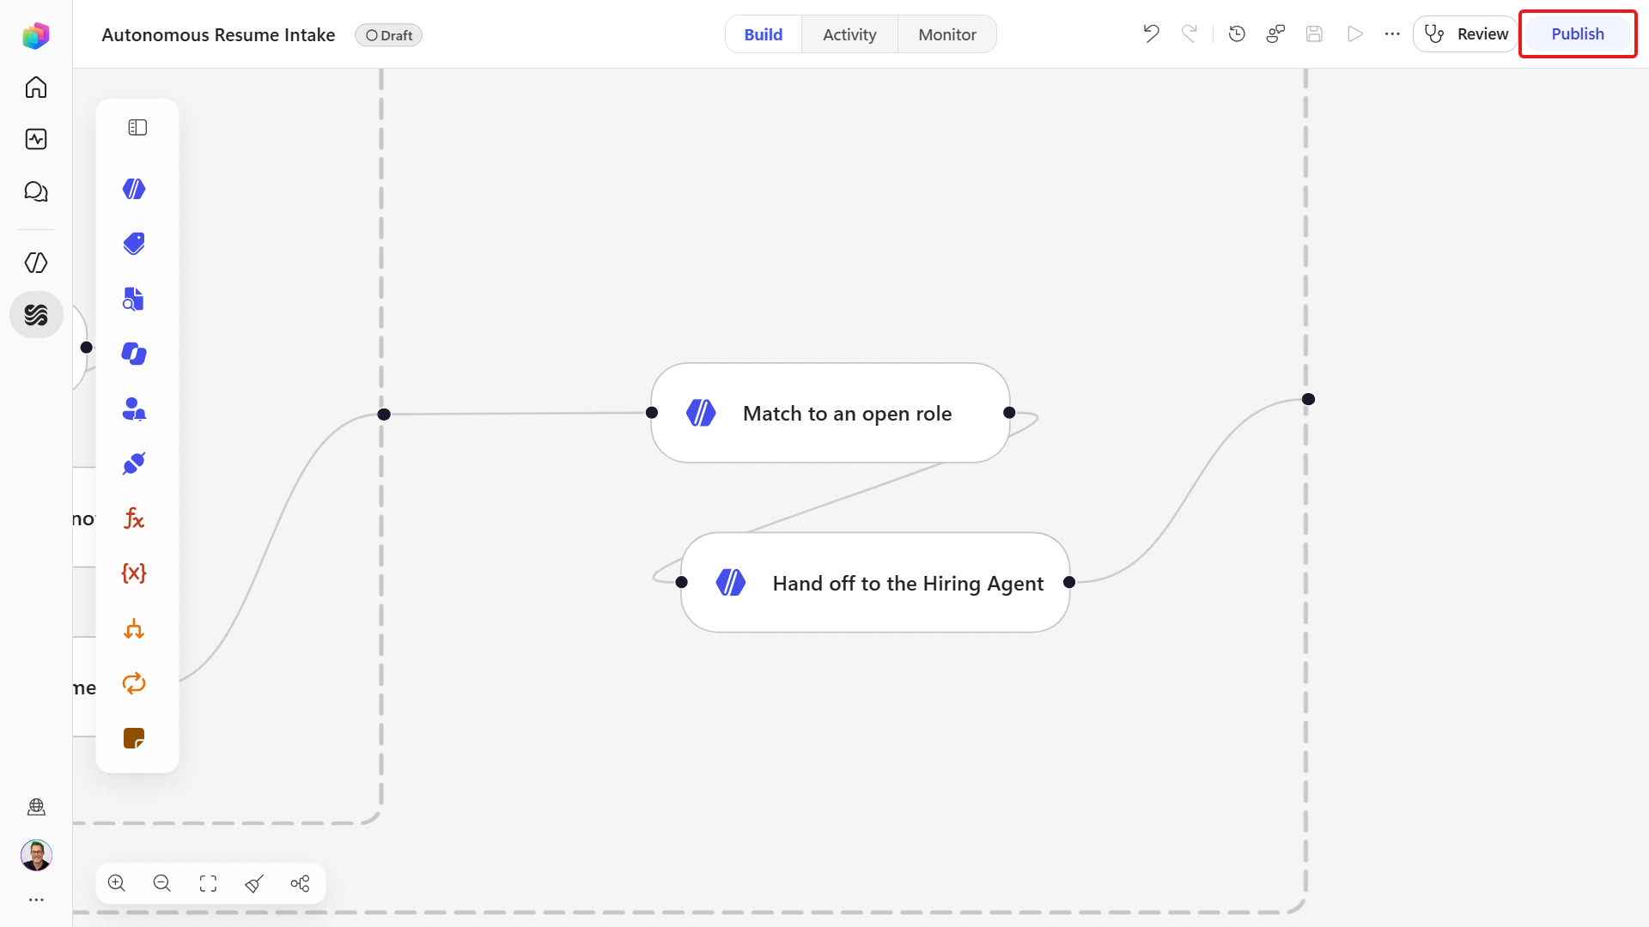Add the connector plug node from palette
This screenshot has height=927, width=1649.
[134, 463]
